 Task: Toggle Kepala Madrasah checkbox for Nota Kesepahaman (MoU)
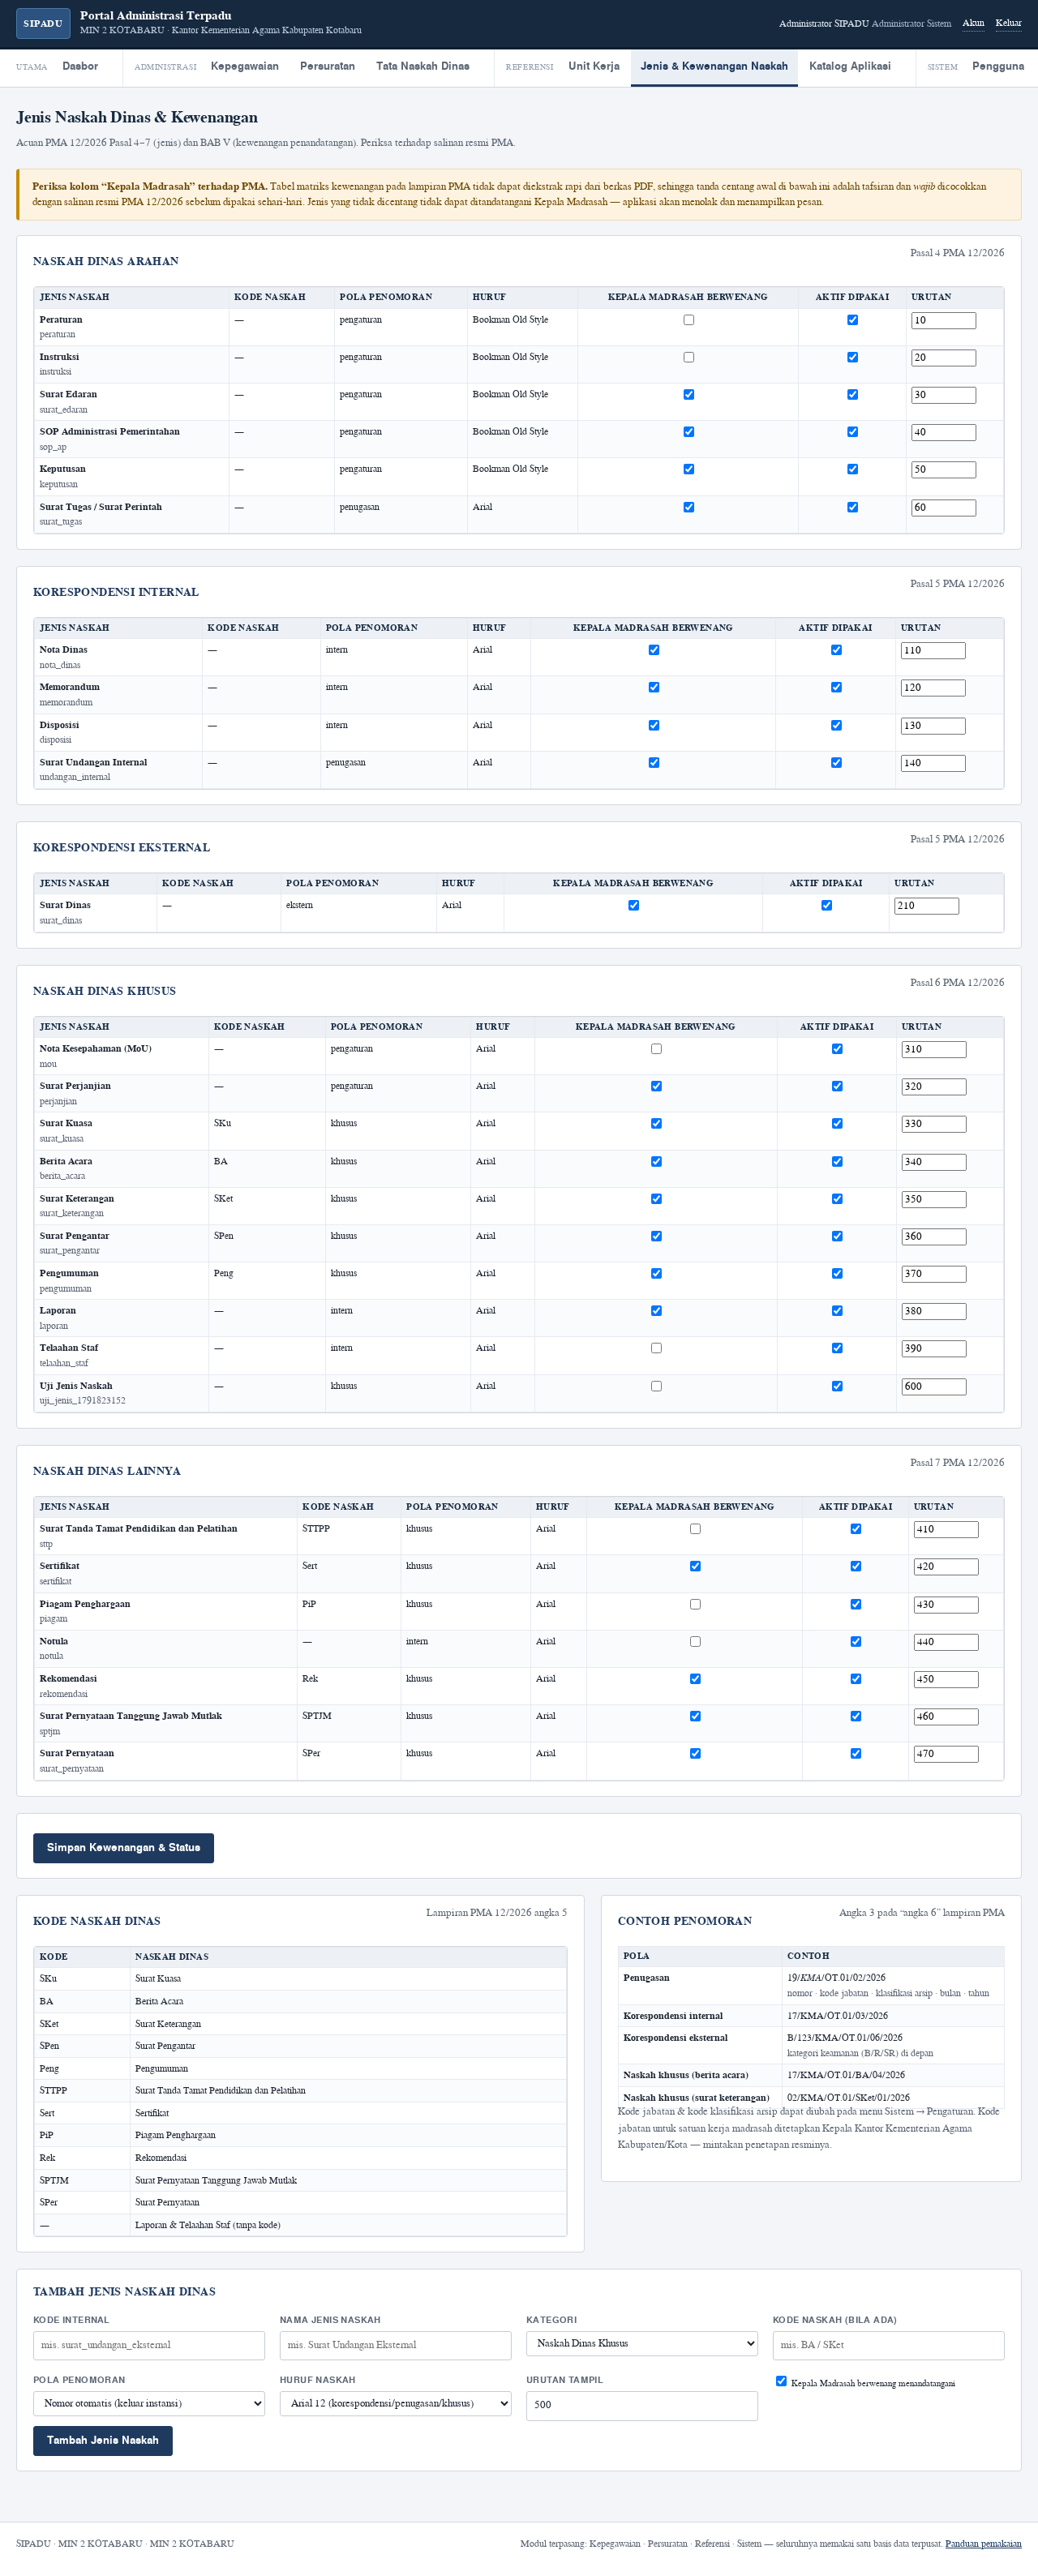pos(656,1049)
